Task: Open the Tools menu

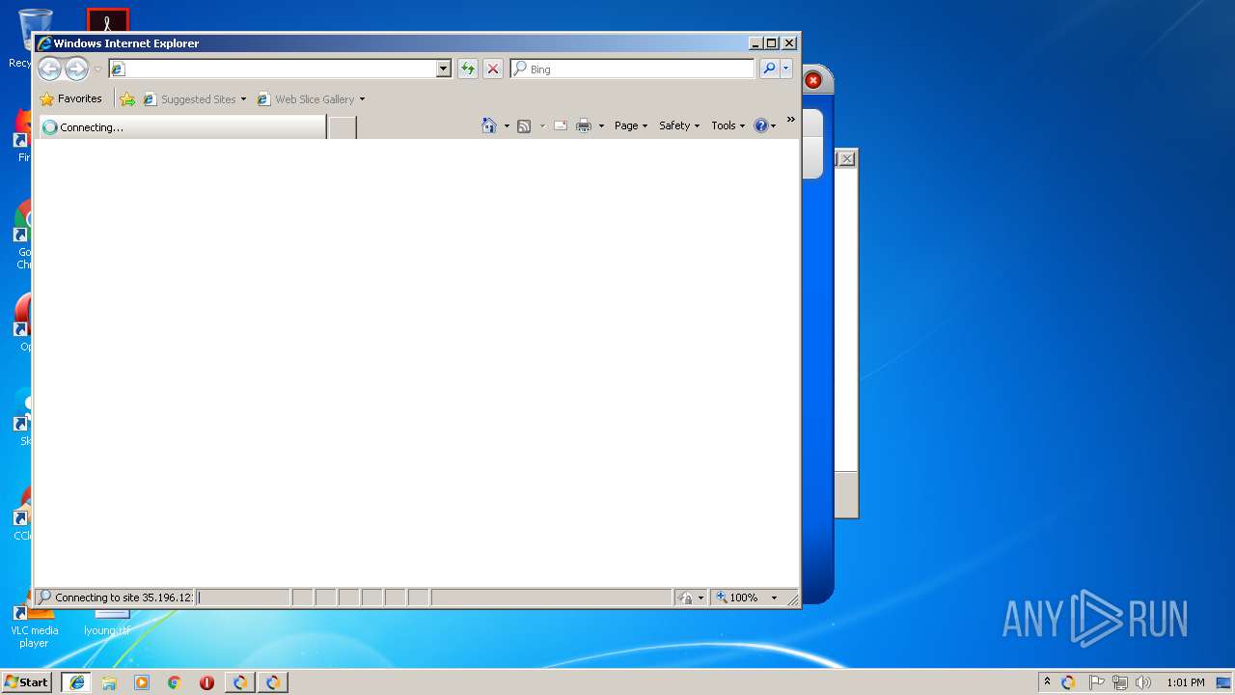Action: coord(728,125)
